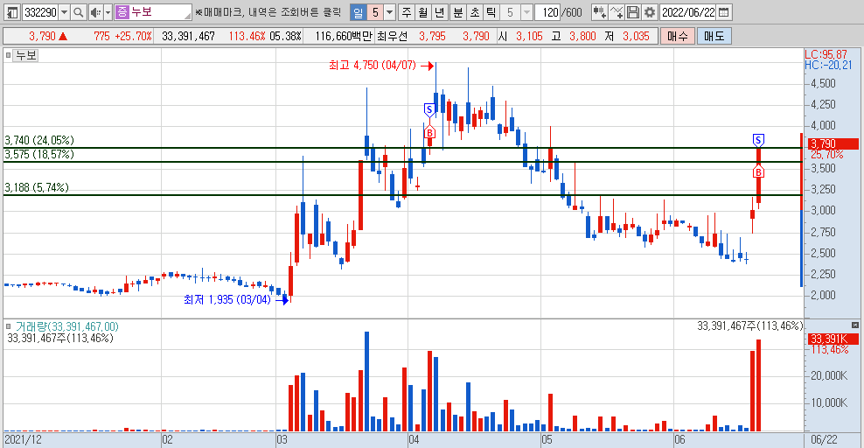Click the speaker sound icon
This screenshot has width=864, height=448.
tap(95, 12)
